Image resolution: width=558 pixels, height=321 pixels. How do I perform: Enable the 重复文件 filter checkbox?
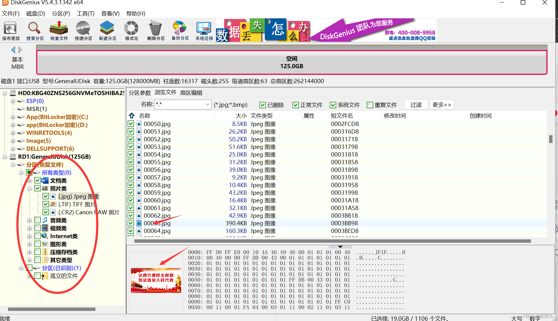pyautogui.click(x=370, y=105)
